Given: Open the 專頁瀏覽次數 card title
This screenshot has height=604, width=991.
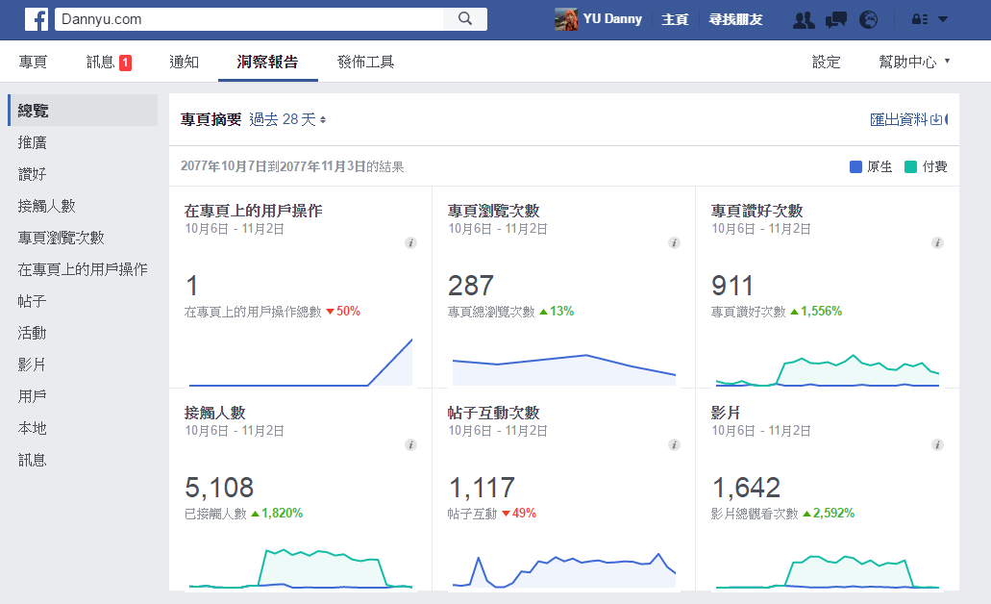Looking at the screenshot, I should (x=494, y=211).
